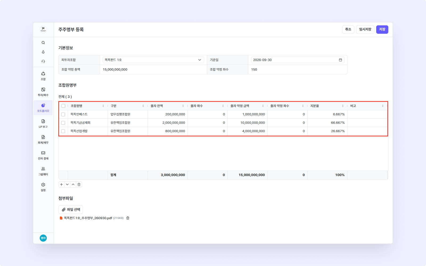Open 투자/회수 section in the sidebar
Image resolution: width=426 pixels, height=266 pixels.
43,92
